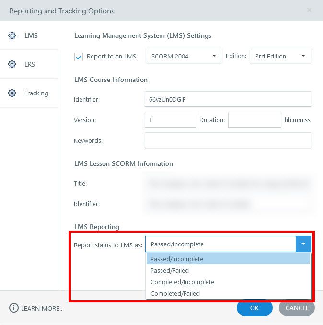This screenshot has width=323, height=325.
Task: Open the SCORM 2004 standard dropdown
Action: tap(184, 56)
